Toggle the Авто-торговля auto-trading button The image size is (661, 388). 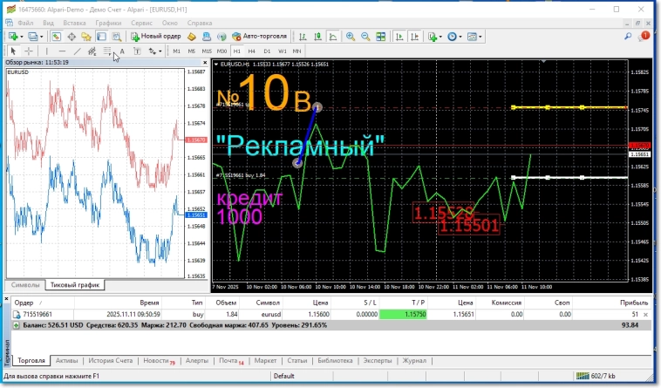[260, 37]
